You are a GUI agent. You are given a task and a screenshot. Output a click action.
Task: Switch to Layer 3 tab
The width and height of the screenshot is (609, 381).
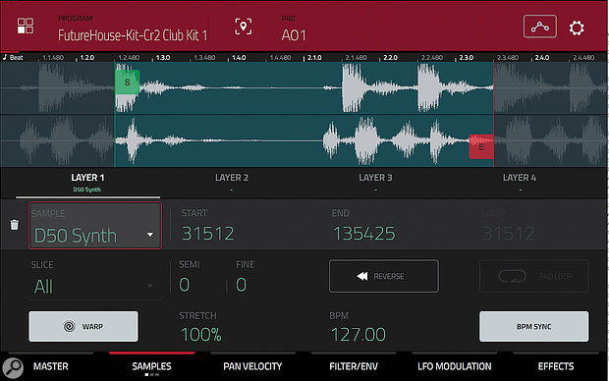(375, 183)
